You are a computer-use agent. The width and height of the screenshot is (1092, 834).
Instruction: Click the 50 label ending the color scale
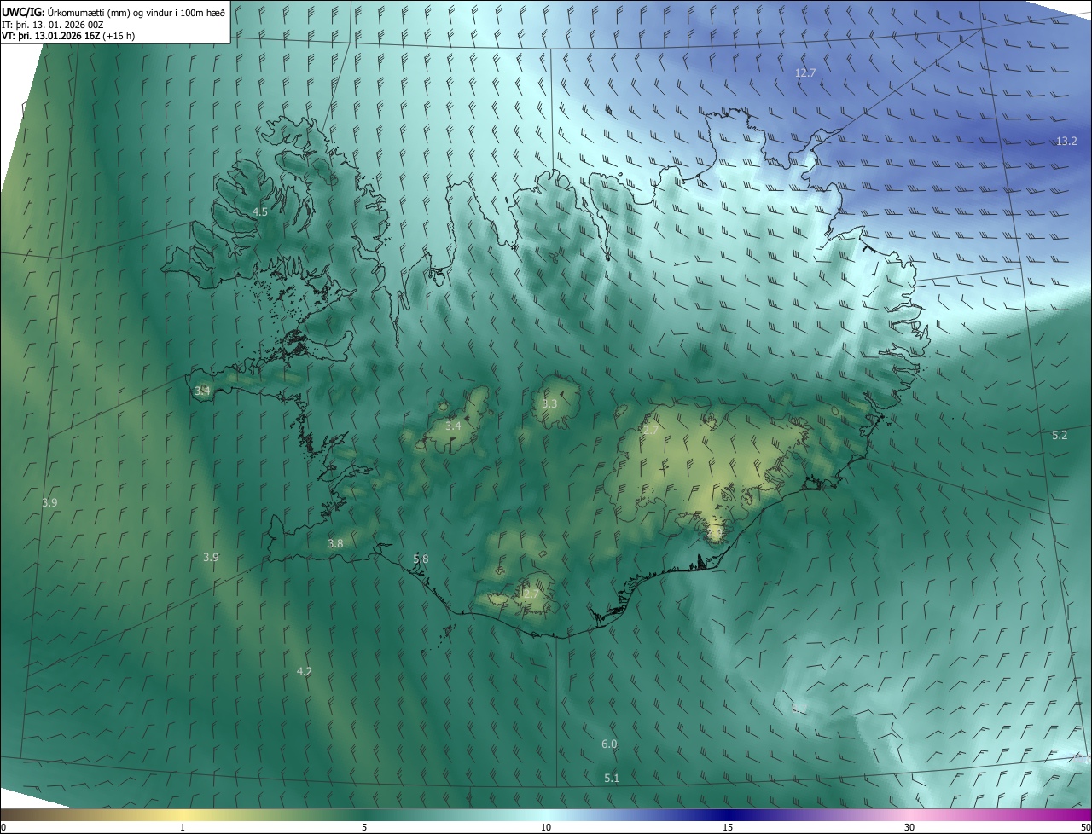coord(1085,827)
